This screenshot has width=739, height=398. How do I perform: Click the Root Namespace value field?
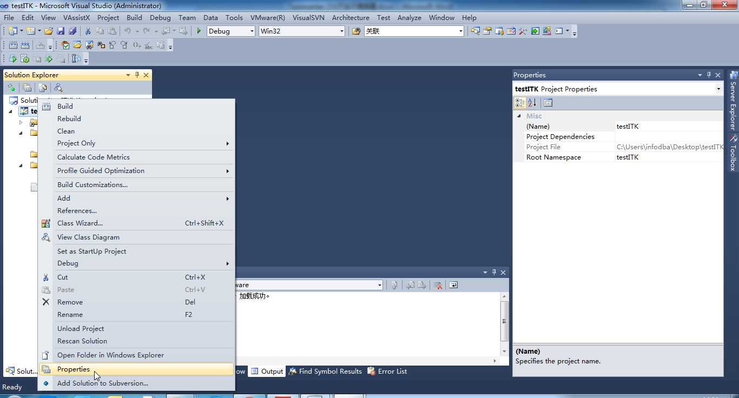click(x=669, y=157)
